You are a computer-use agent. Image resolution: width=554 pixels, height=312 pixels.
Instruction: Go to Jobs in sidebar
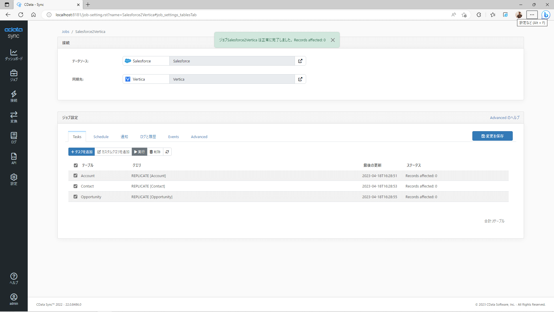click(14, 75)
